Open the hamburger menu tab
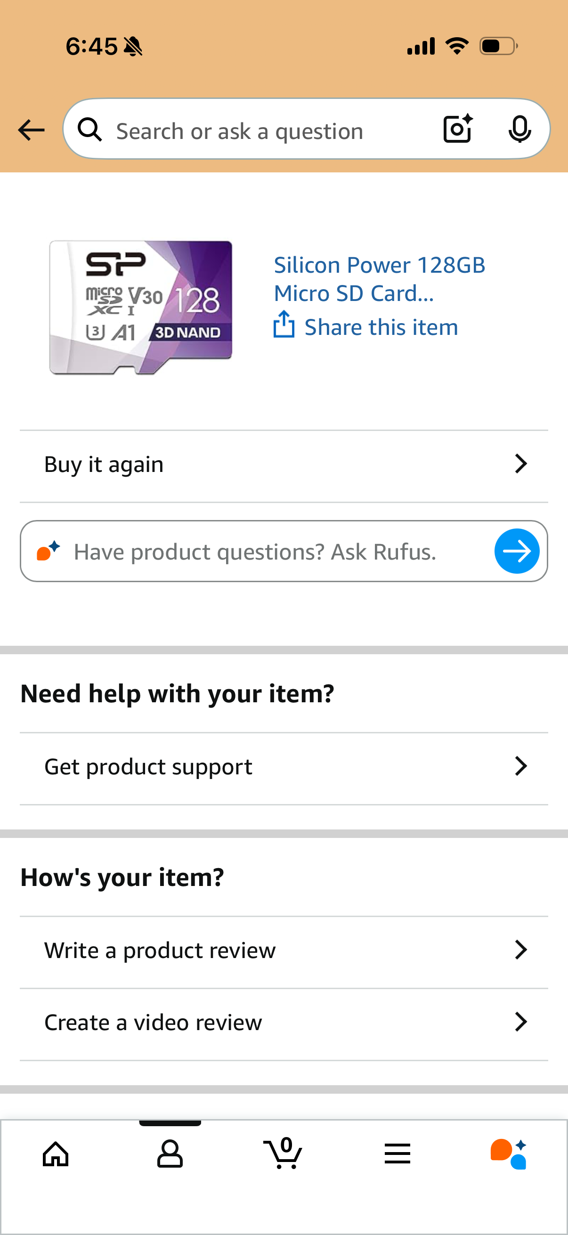 398,1154
